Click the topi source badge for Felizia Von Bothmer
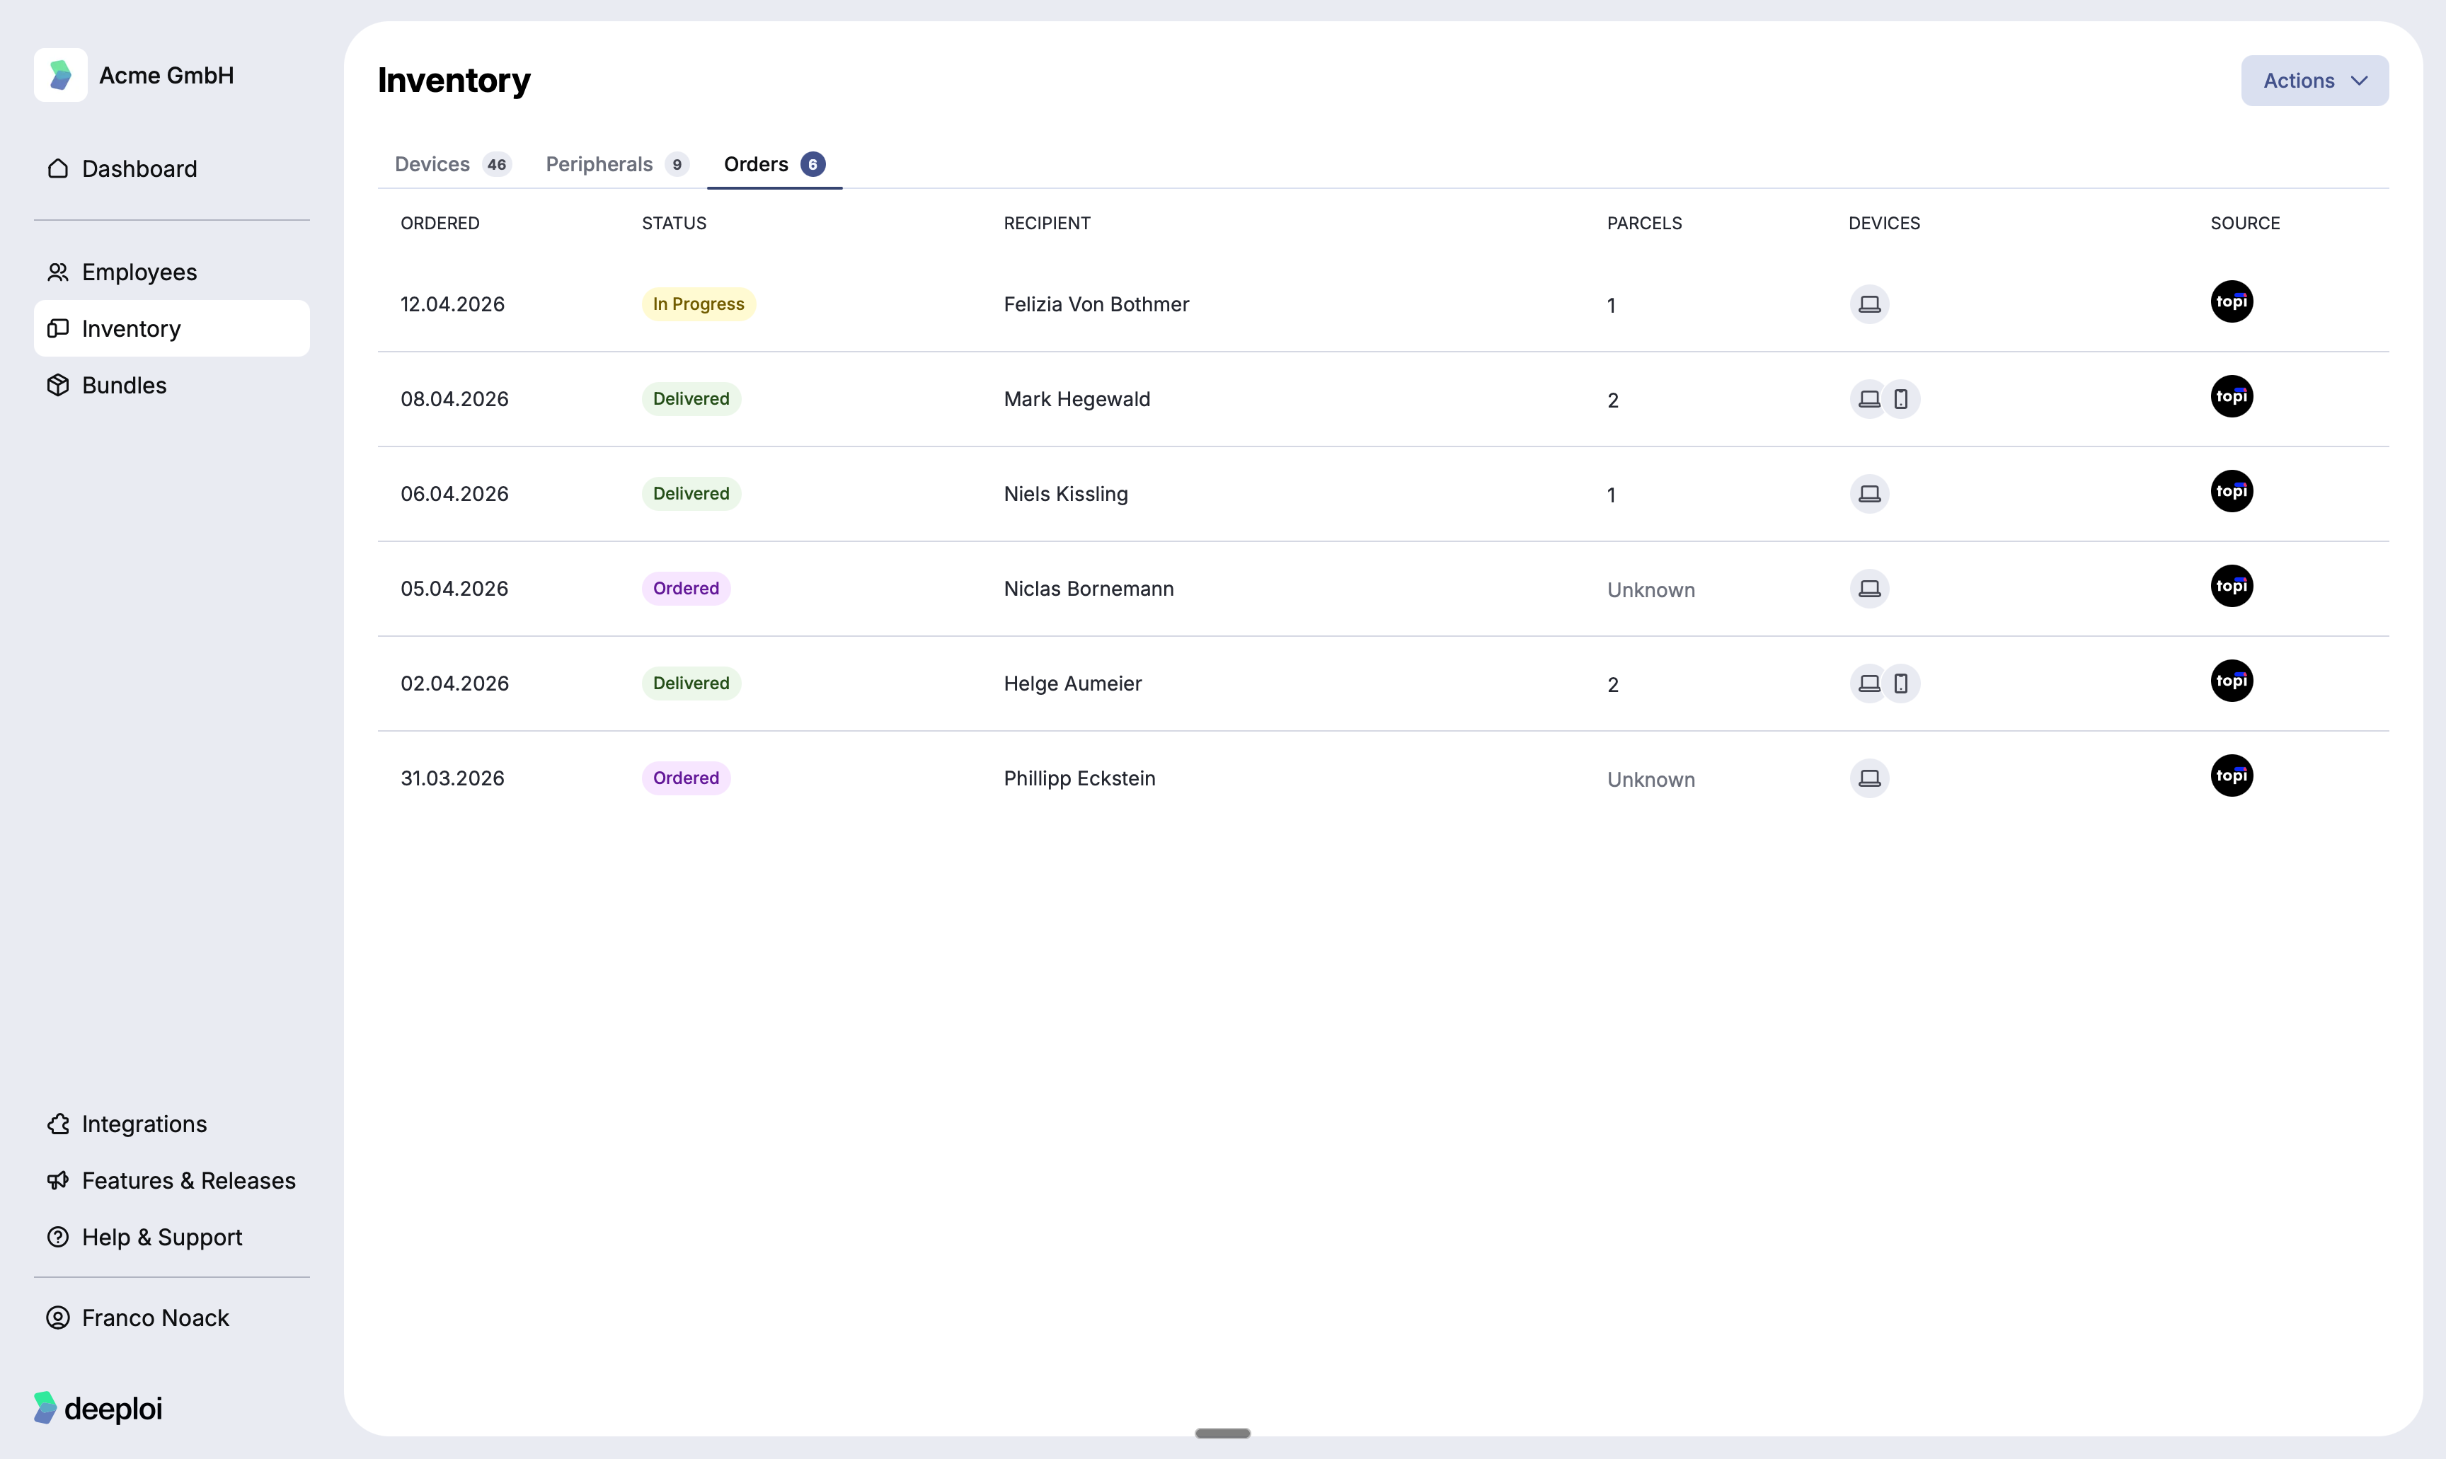This screenshot has width=2446, height=1459. pos(2233,302)
